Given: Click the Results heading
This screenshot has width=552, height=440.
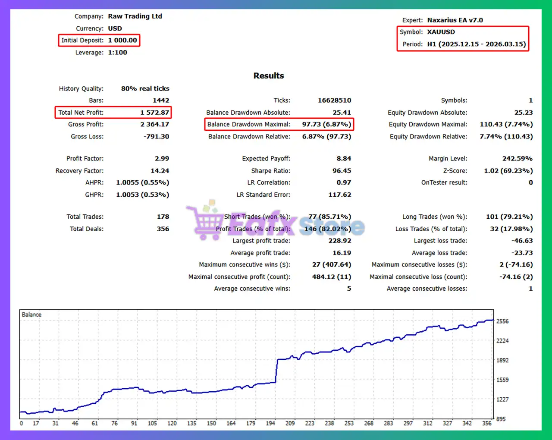Looking at the screenshot, I should pos(269,75).
